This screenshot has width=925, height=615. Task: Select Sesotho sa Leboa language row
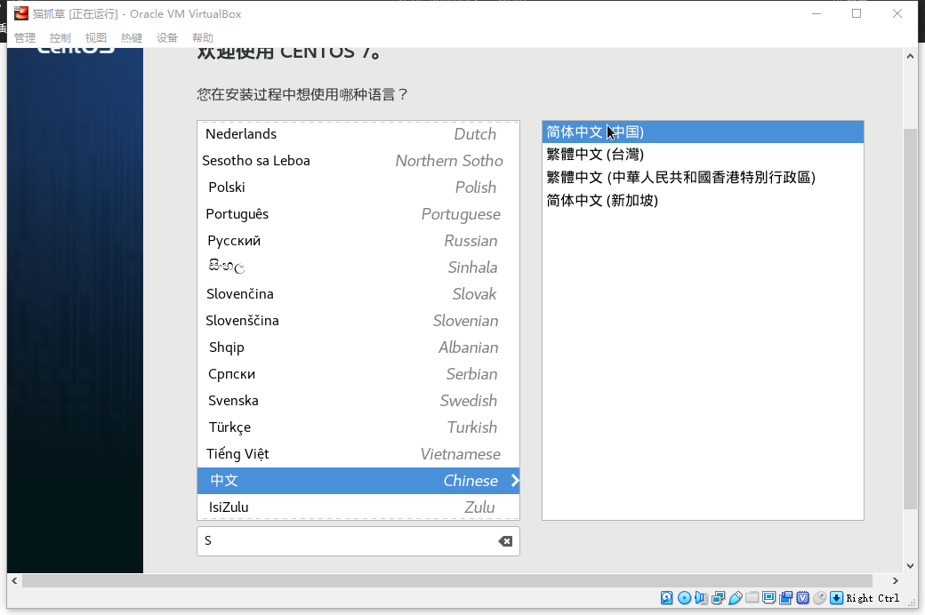point(358,160)
